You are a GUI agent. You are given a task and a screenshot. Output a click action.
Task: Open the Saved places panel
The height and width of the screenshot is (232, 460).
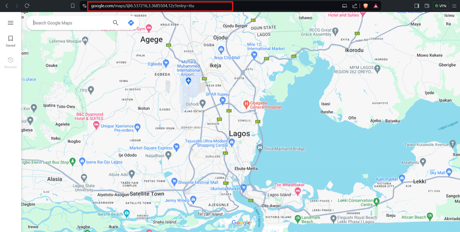pos(11,41)
